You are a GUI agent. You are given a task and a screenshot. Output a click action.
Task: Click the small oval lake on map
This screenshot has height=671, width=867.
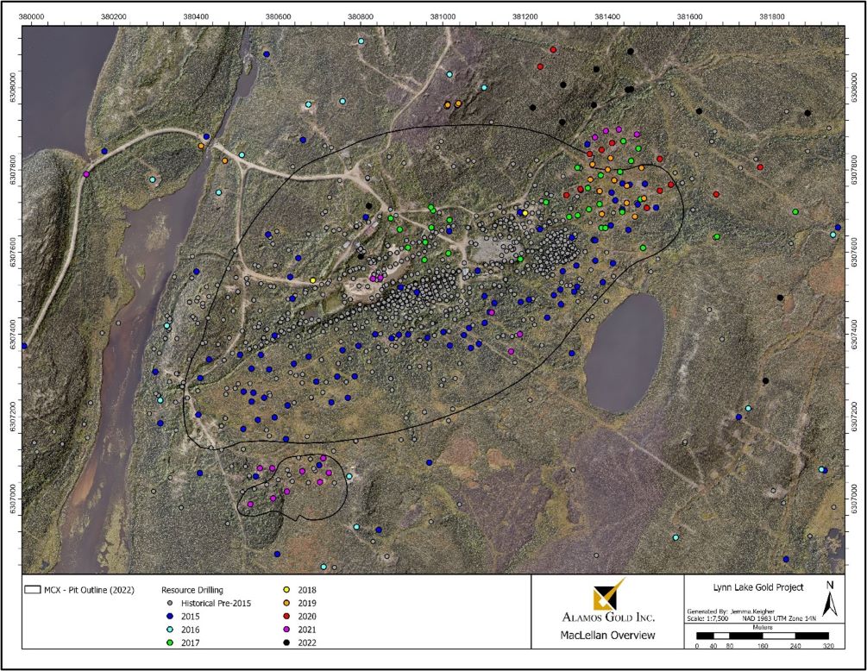pyautogui.click(x=624, y=353)
